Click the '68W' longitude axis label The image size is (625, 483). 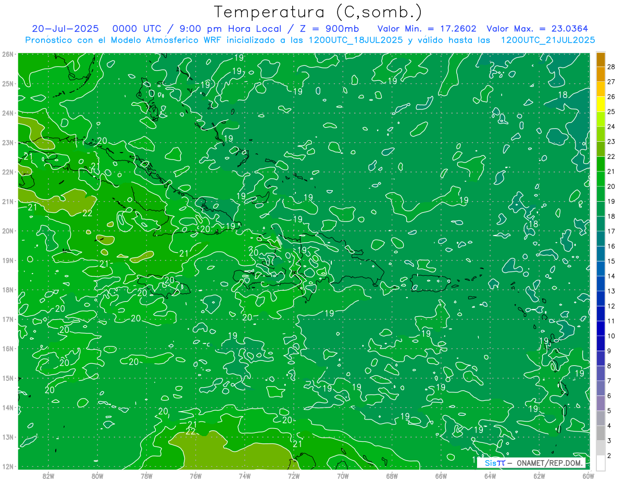pos(392,476)
